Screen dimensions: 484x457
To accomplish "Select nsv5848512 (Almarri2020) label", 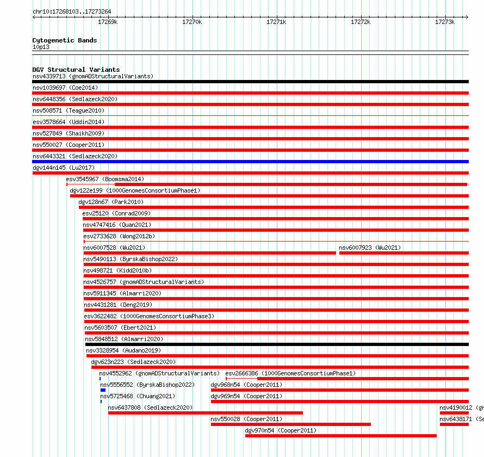I will point(124,339).
